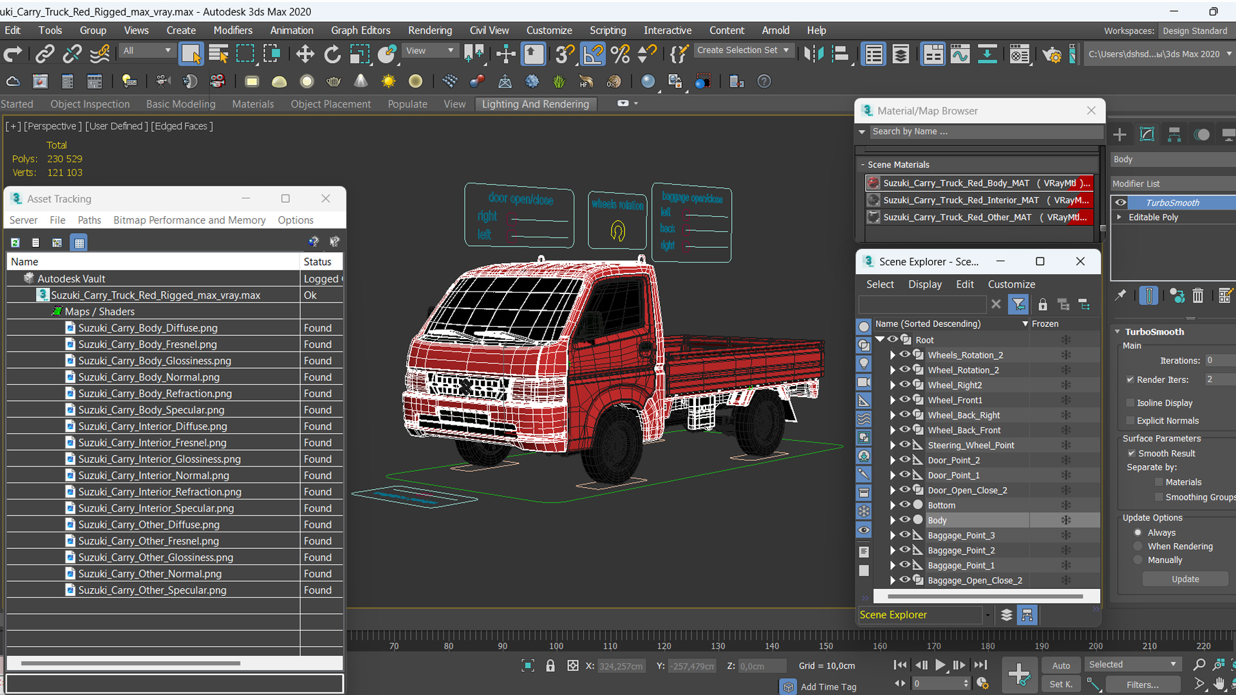Collapse the TurboSmooth rollout
Viewport: 1236px width, 695px height.
[1118, 332]
